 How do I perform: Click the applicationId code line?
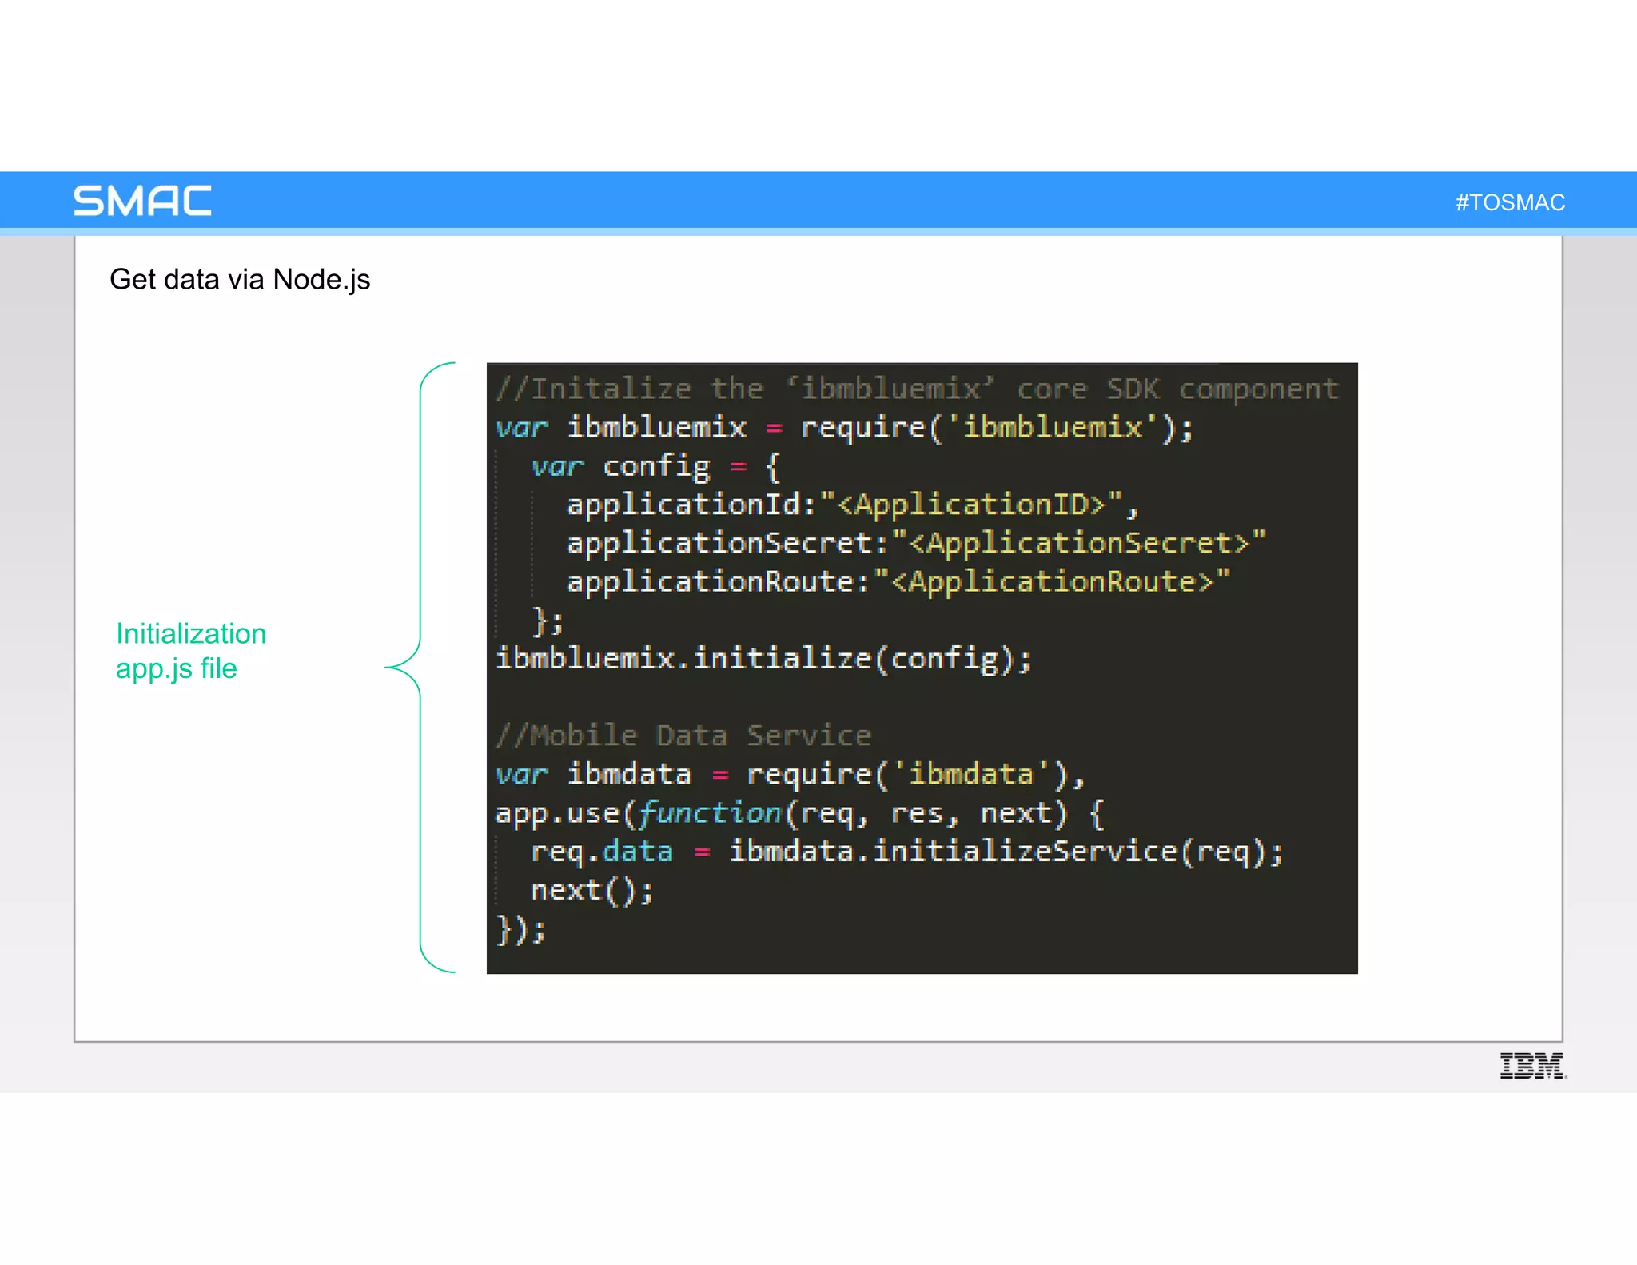(x=852, y=505)
